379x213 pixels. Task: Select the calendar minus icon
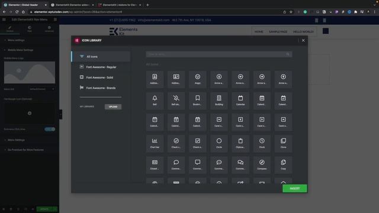click(x=155, y=122)
